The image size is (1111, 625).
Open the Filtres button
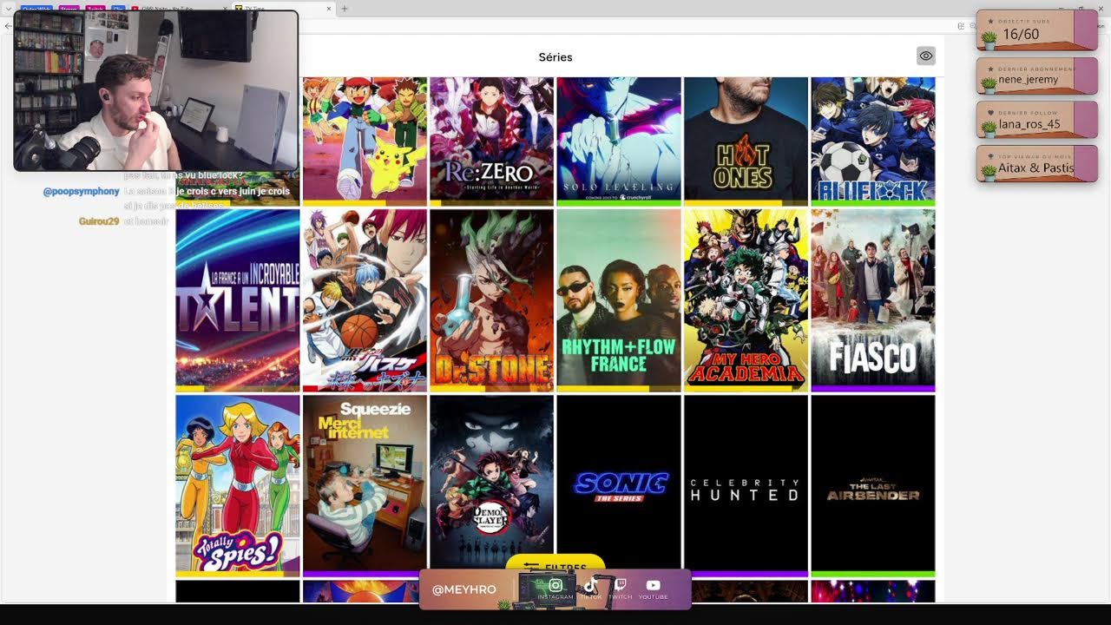point(555,562)
